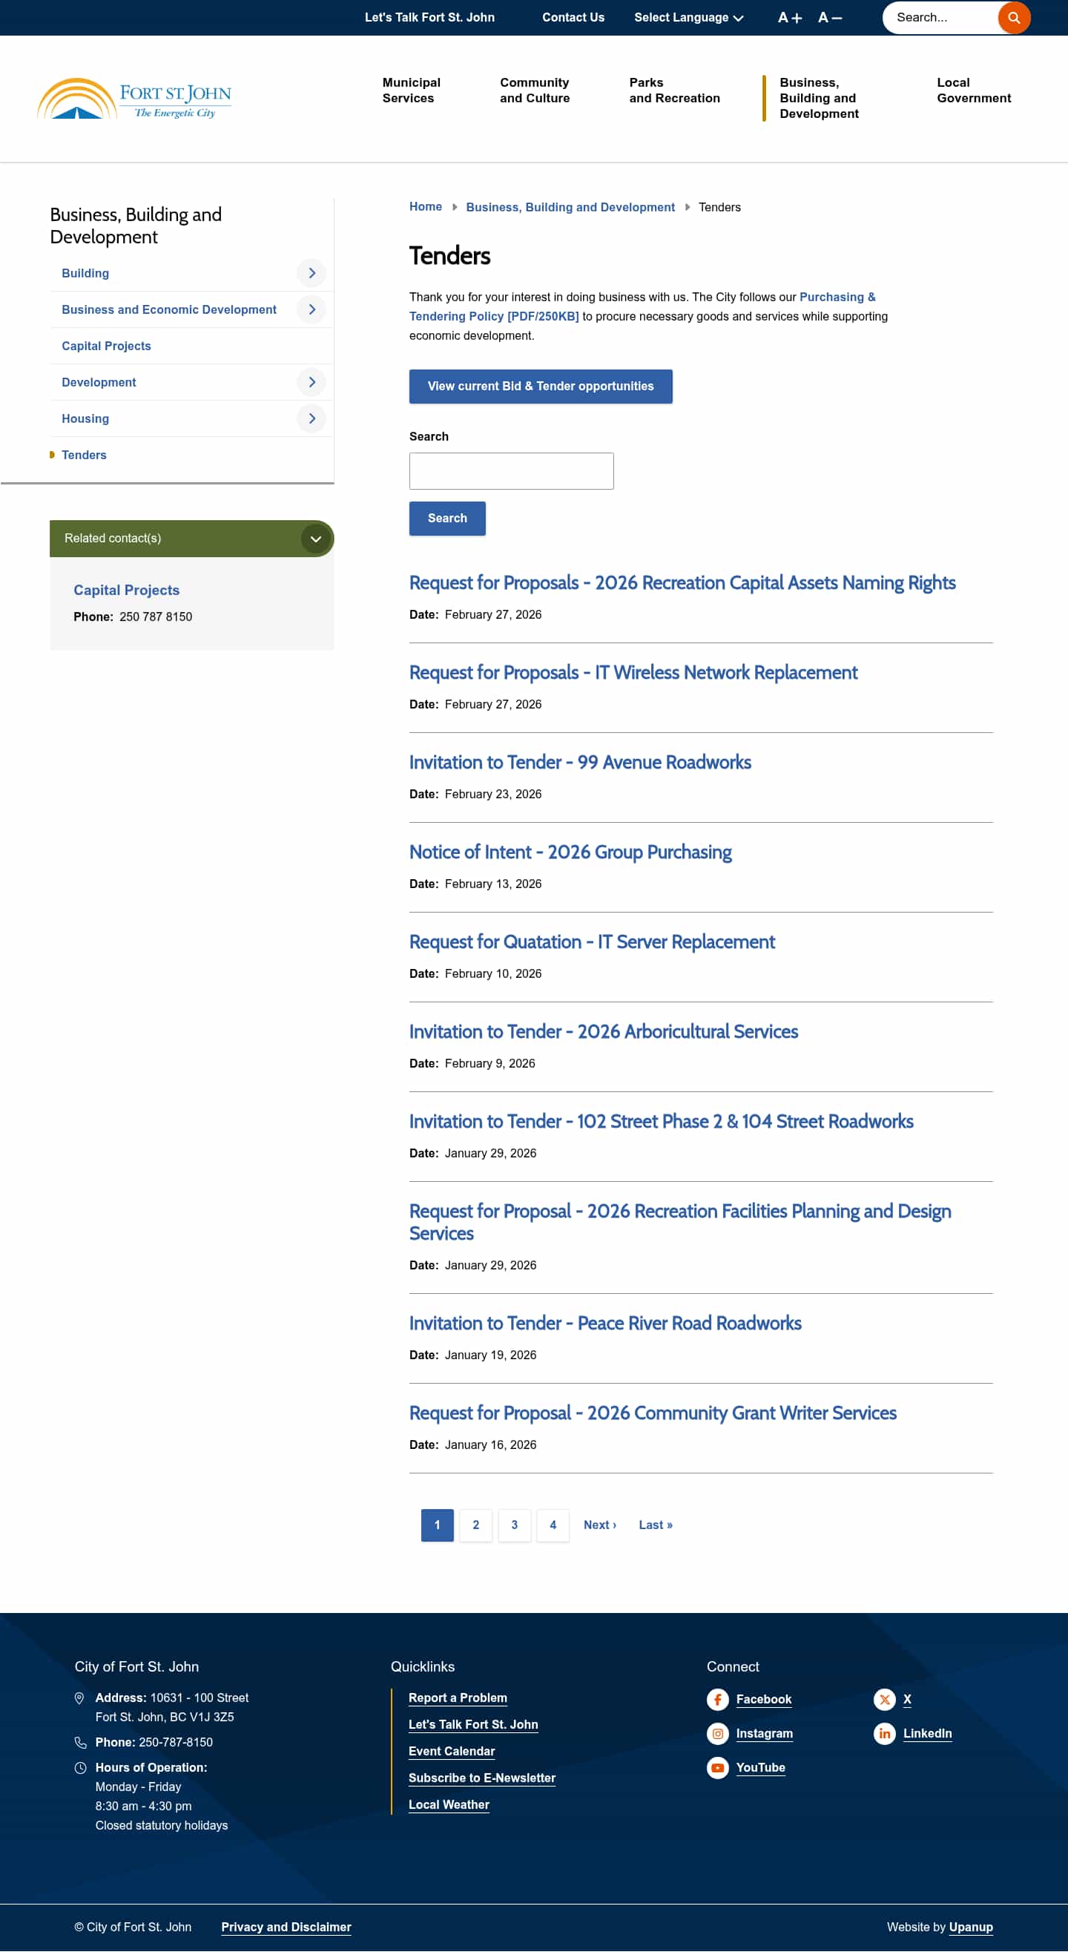Open the YouTube social icon
The width and height of the screenshot is (1068, 1952).
[717, 1767]
